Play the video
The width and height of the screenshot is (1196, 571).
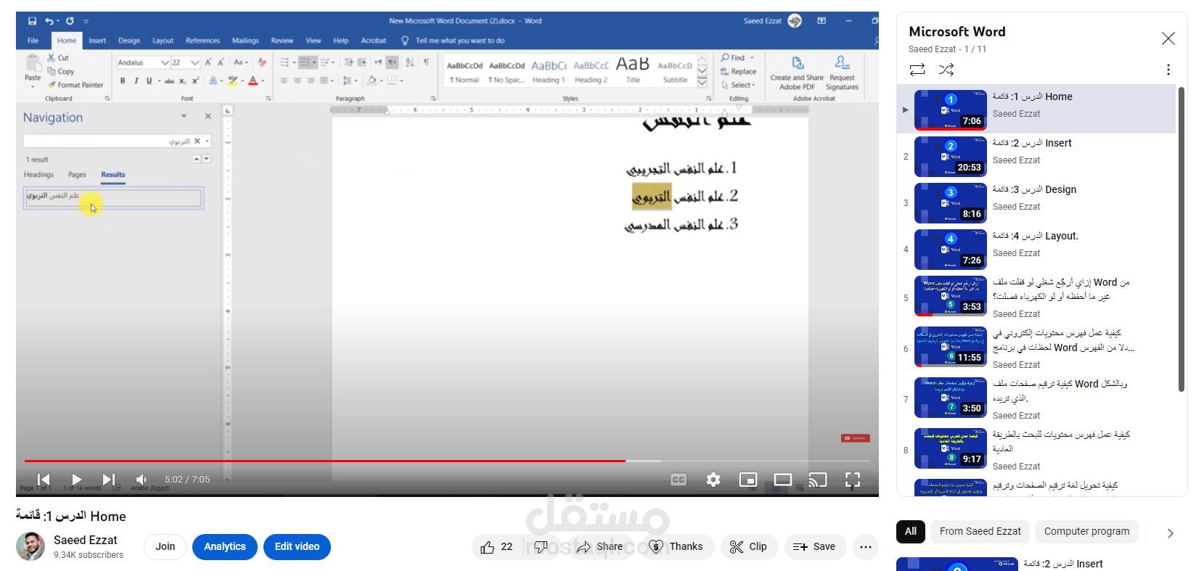click(x=76, y=480)
